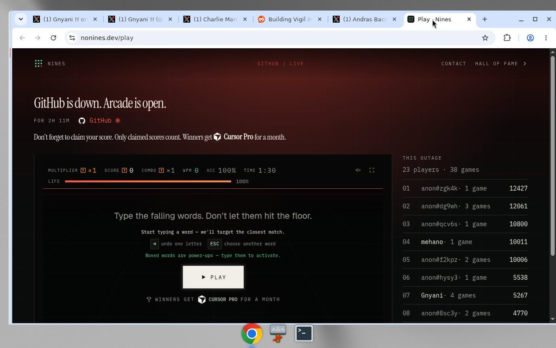
Task: Toggle fullscreen game mode
Action: (372, 170)
